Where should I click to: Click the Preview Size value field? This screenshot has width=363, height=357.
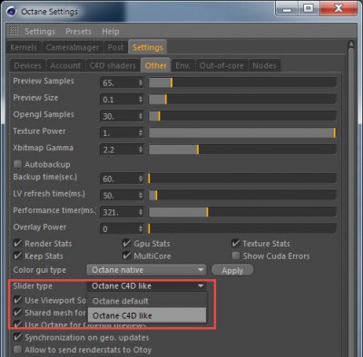coord(122,99)
